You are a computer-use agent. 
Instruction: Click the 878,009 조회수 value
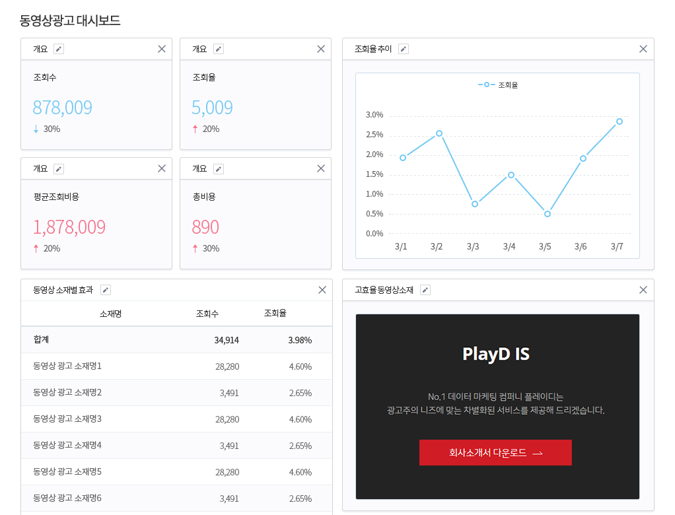point(63,108)
